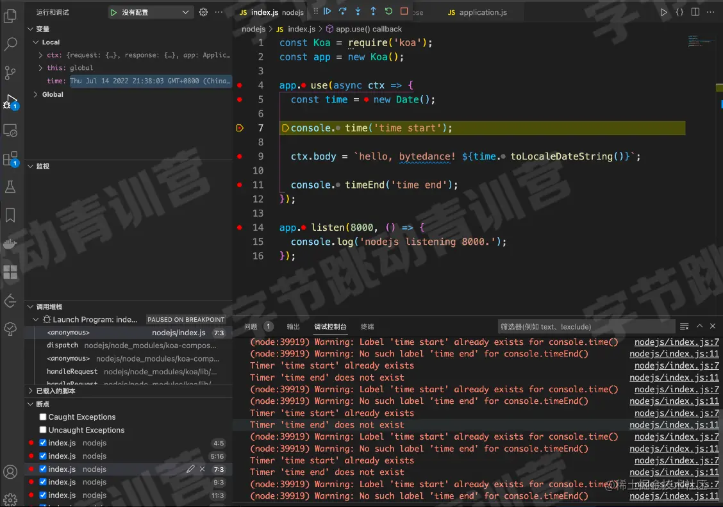Open the Docker view
The image size is (723, 507).
pyautogui.click(x=10, y=244)
